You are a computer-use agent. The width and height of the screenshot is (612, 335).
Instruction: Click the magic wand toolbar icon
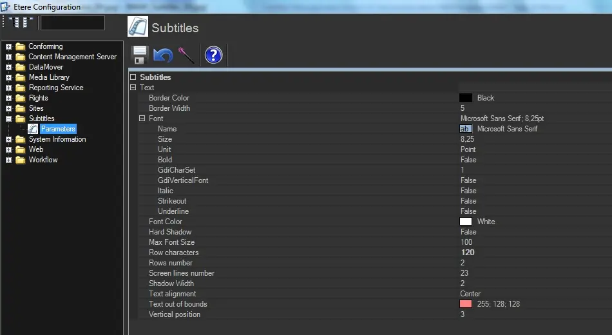click(x=186, y=55)
